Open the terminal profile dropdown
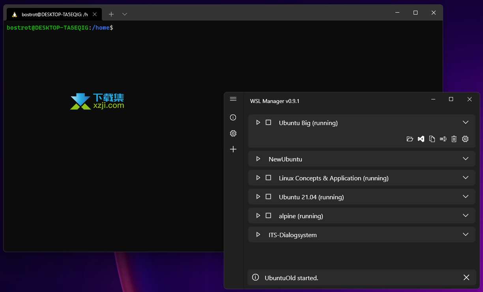 click(125, 14)
